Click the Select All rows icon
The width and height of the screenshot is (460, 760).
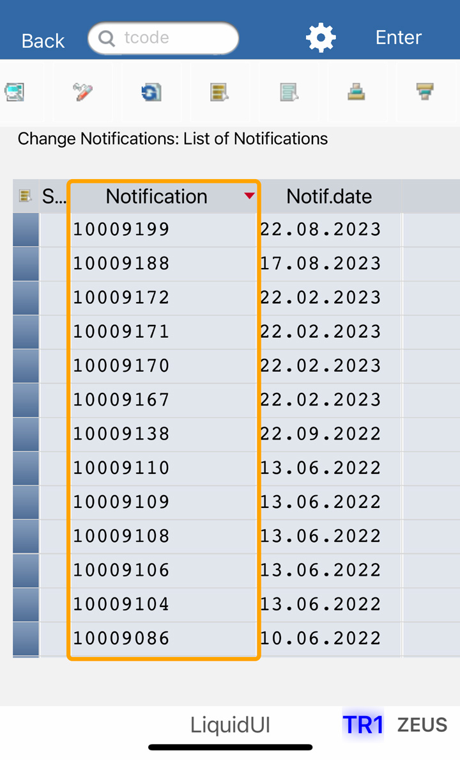(220, 92)
